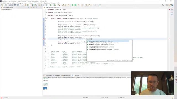
Task: Click the webcam video overlay thumbnail
Action: tap(153, 83)
